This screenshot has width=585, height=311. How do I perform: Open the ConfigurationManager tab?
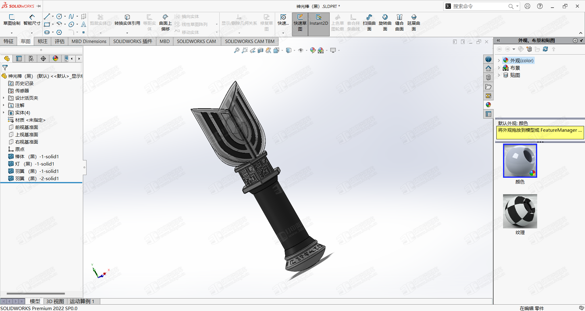click(x=31, y=59)
